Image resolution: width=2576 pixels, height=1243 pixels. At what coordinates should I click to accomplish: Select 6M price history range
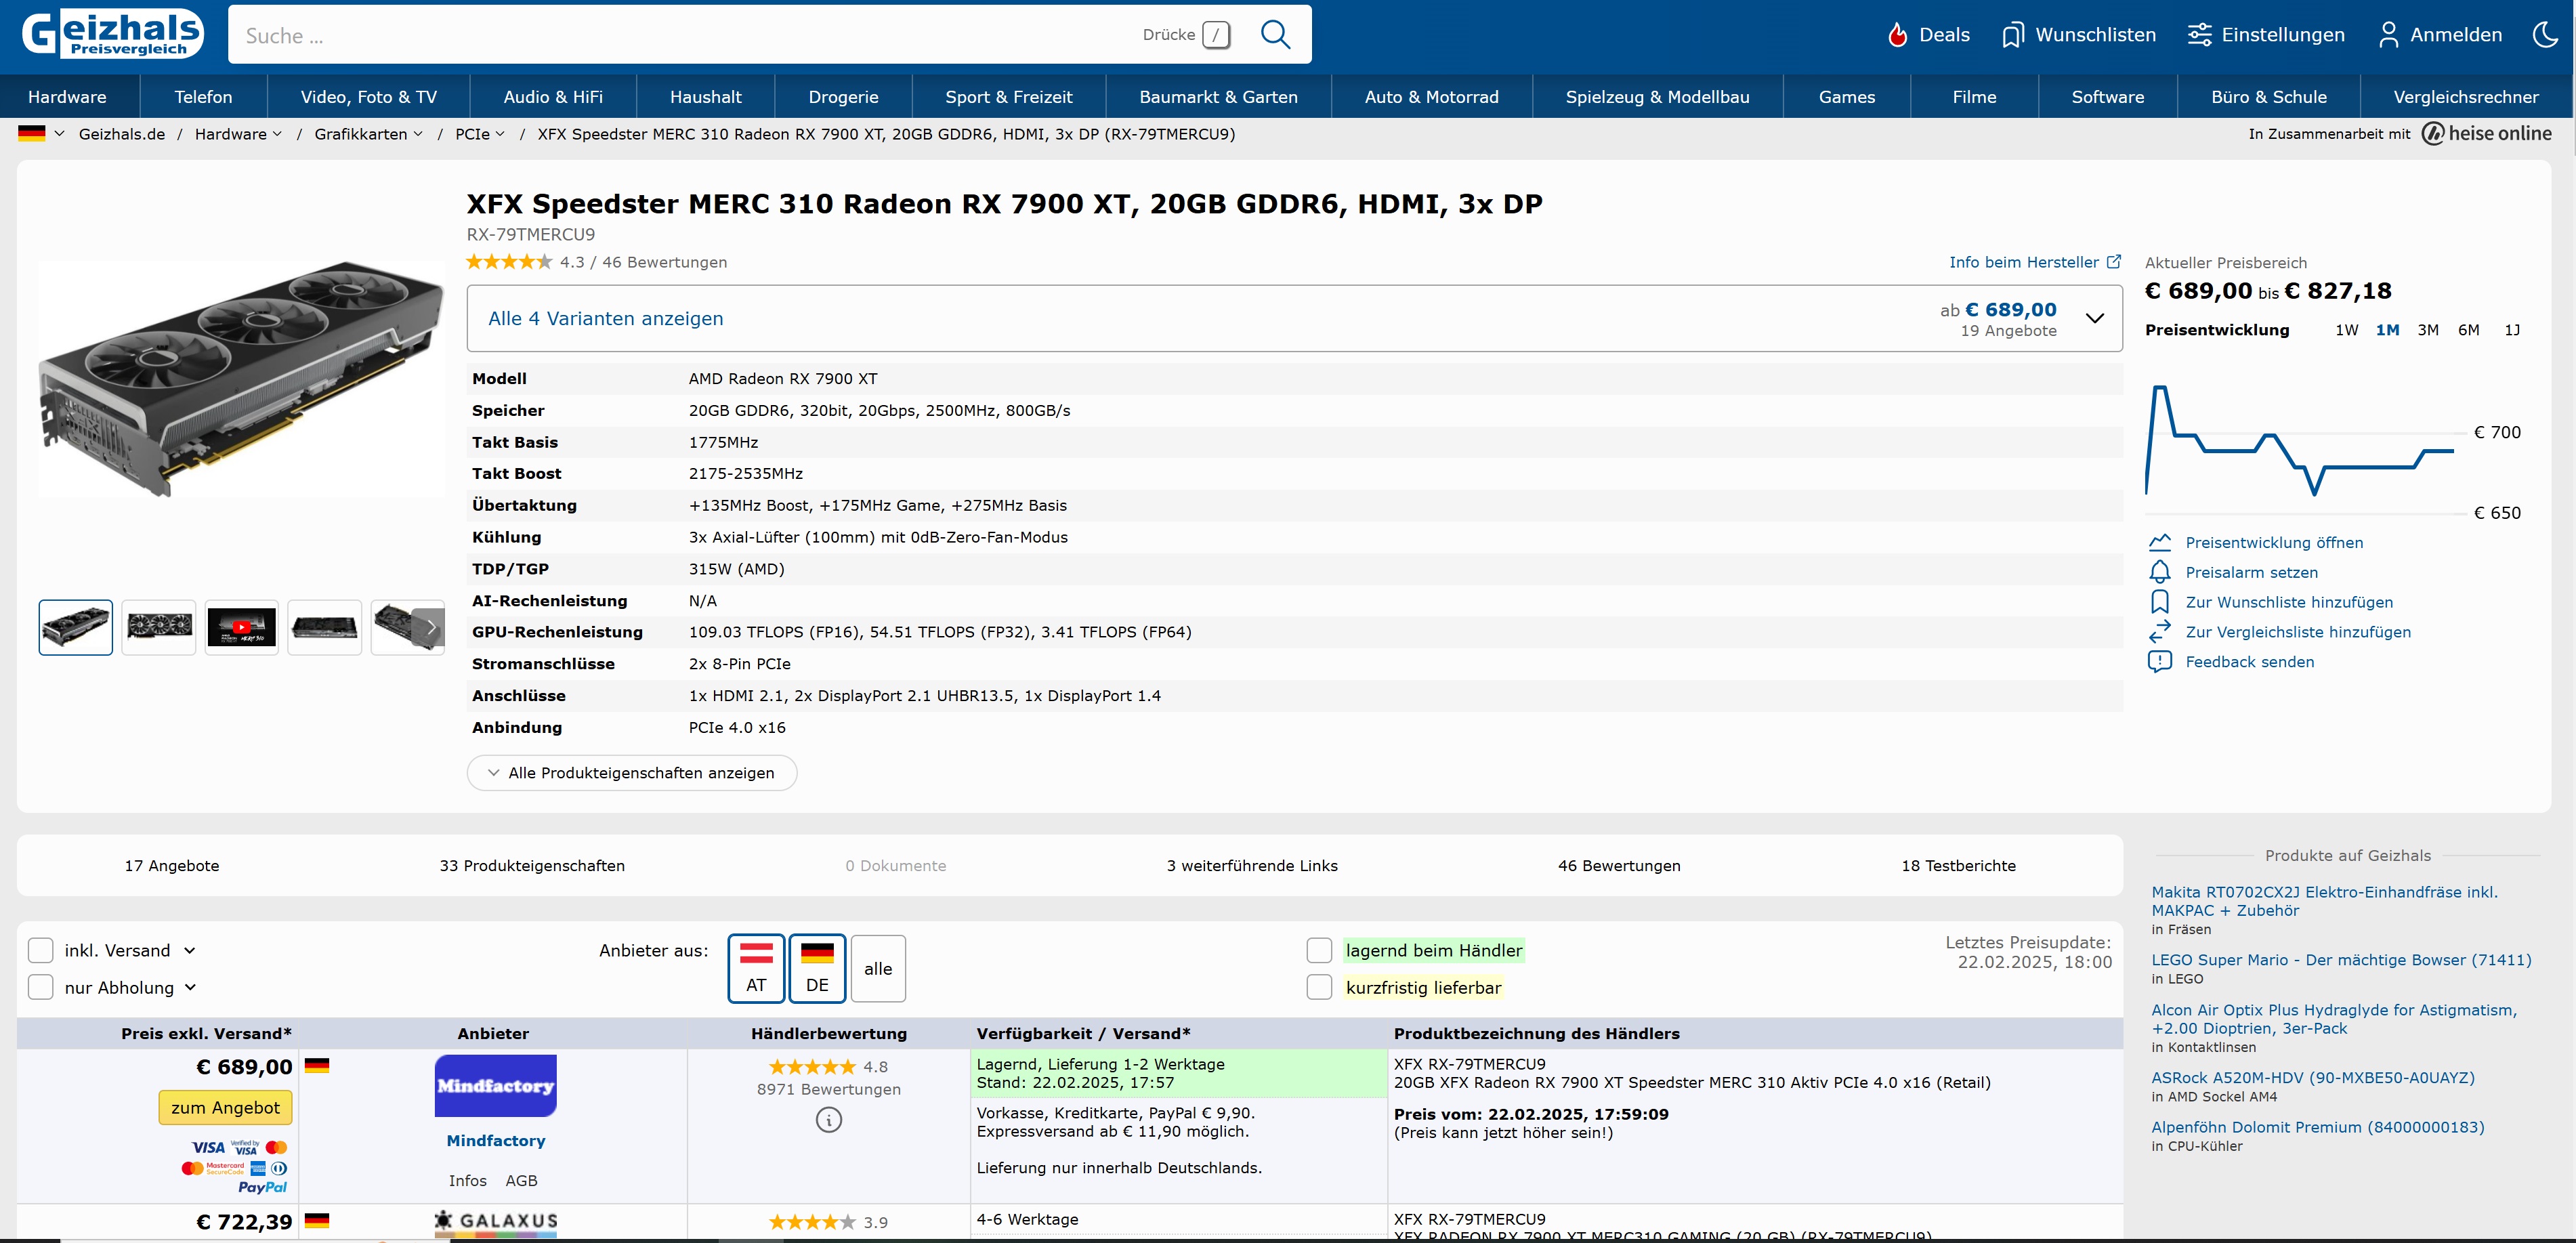(2469, 330)
